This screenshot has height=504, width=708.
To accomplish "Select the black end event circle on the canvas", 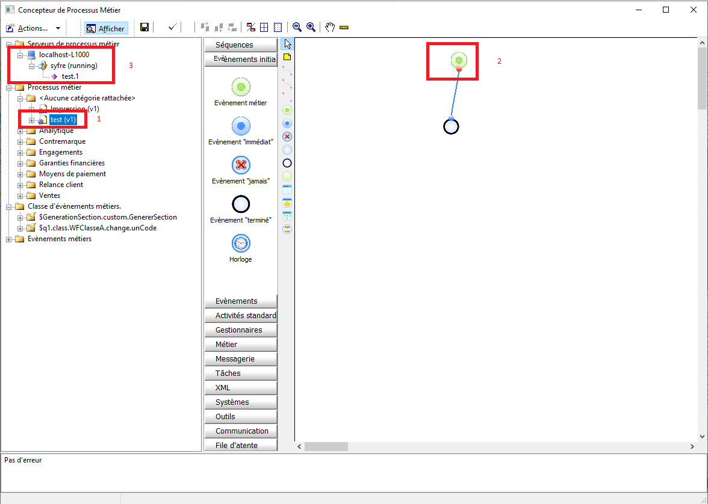I will click(x=451, y=127).
